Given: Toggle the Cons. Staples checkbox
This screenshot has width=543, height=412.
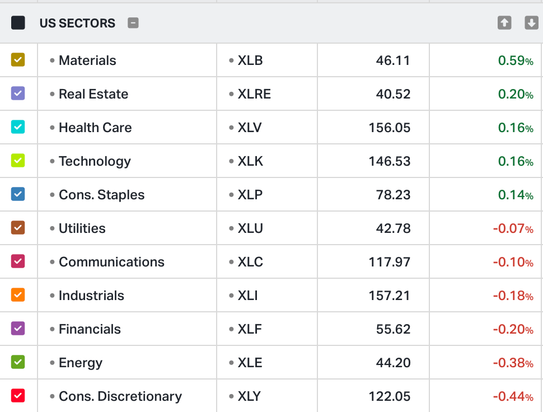Looking at the screenshot, I should point(18,194).
